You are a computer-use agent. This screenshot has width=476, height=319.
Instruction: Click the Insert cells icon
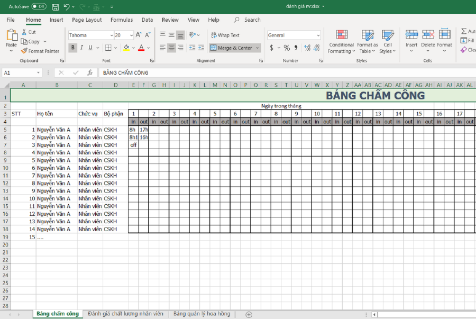(x=411, y=34)
